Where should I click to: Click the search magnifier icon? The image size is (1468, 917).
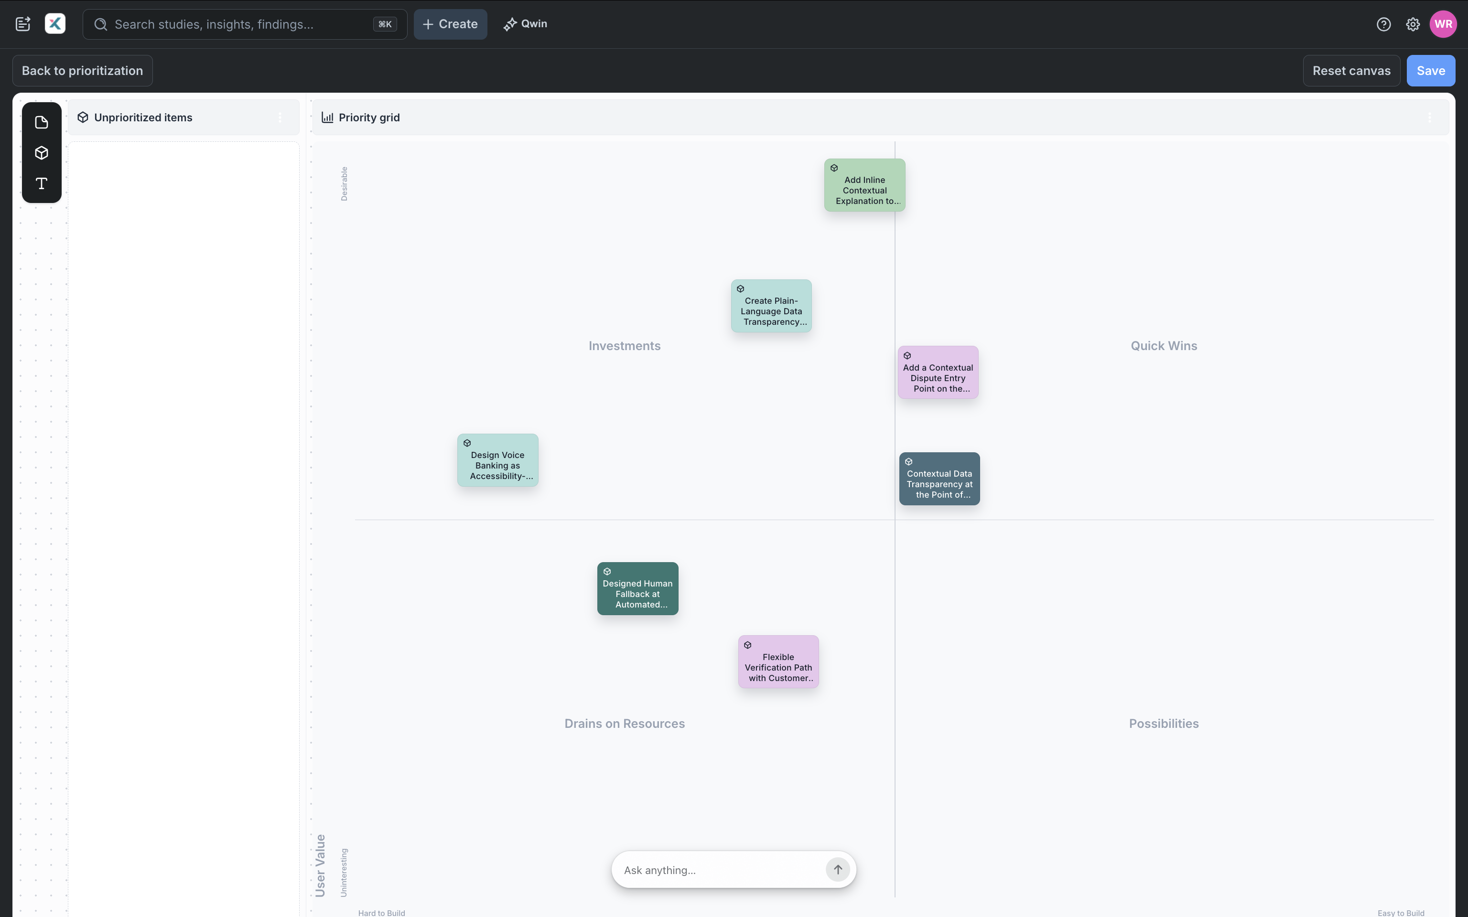[101, 24]
